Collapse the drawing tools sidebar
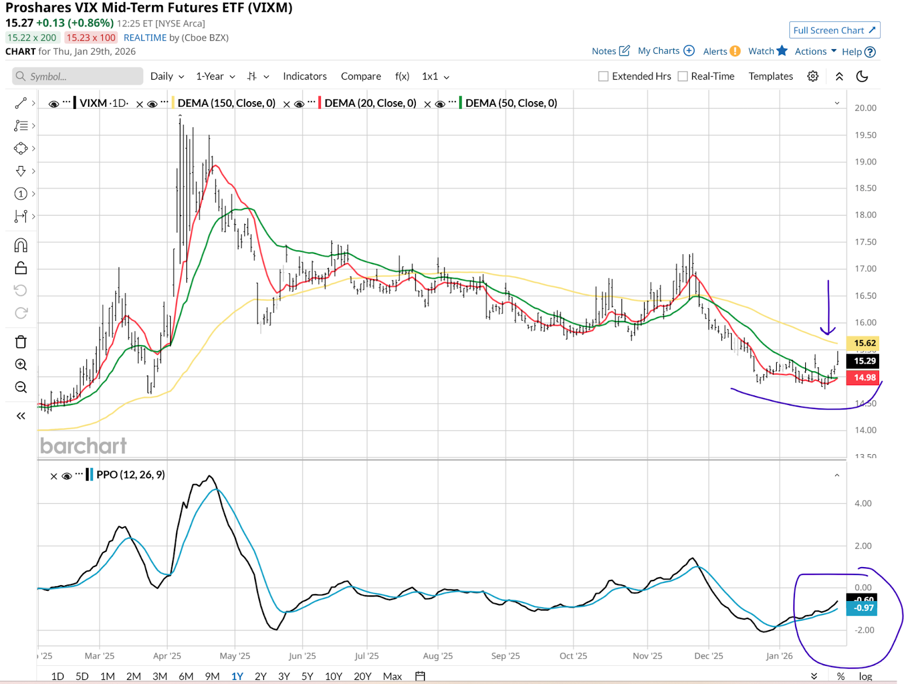Viewport: 904px width, 684px height. [21, 416]
